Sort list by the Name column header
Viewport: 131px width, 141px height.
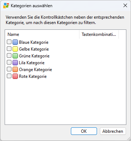tap(42, 34)
